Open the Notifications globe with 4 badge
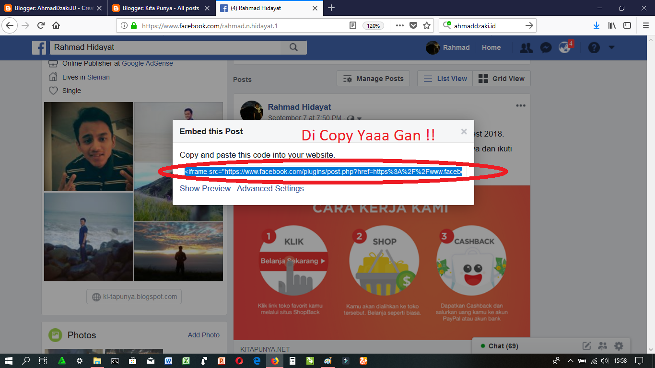Screen dimensions: 655x368 tap(565, 47)
